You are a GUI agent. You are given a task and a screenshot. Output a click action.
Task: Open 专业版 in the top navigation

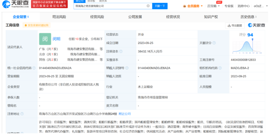(229, 6)
